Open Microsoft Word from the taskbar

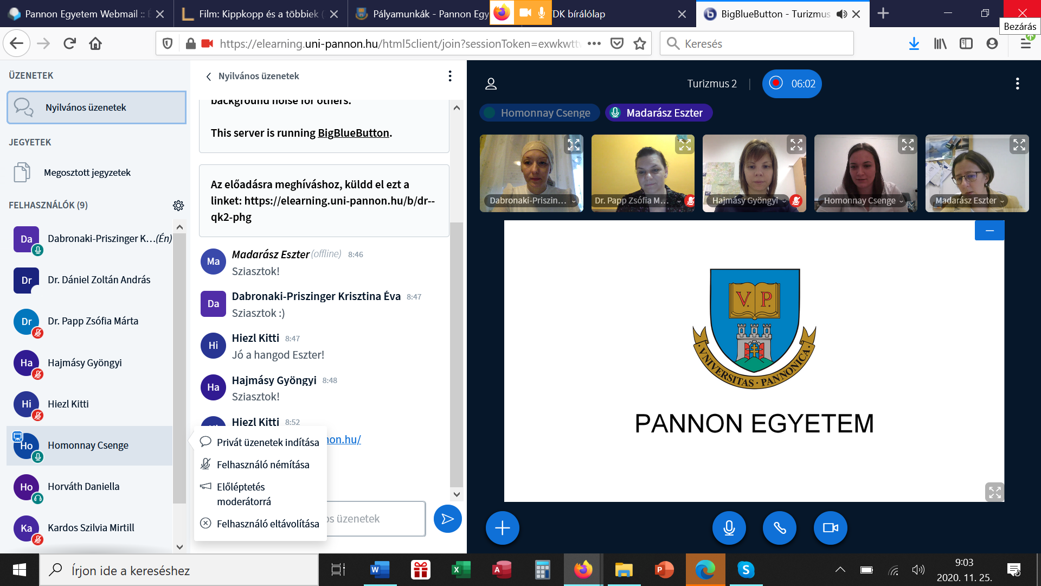pyautogui.click(x=380, y=570)
